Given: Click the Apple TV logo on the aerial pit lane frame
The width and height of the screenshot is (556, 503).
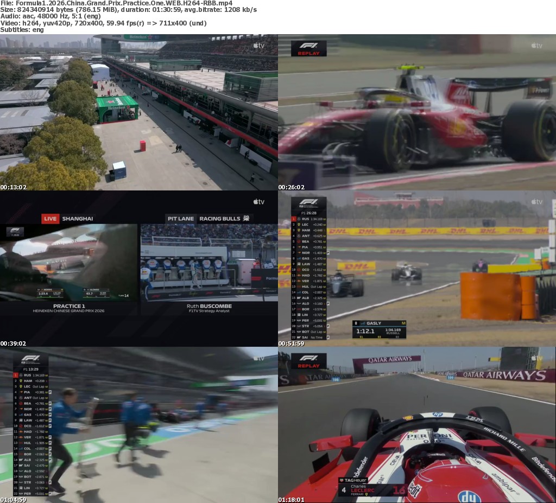Looking at the screenshot, I should click(x=258, y=46).
